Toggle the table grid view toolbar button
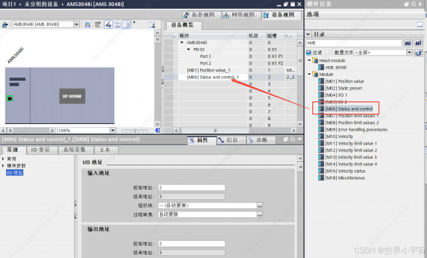Image resolution: width=427 pixels, height=258 pixels. 117,25
